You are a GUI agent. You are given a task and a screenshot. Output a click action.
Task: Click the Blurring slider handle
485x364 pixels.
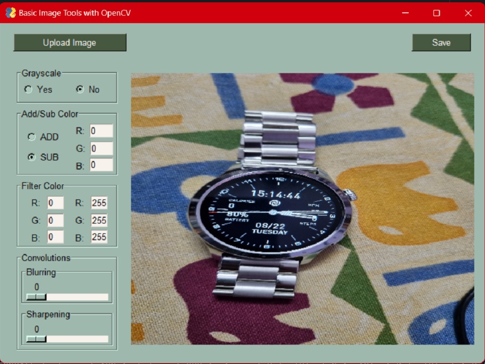(x=36, y=297)
